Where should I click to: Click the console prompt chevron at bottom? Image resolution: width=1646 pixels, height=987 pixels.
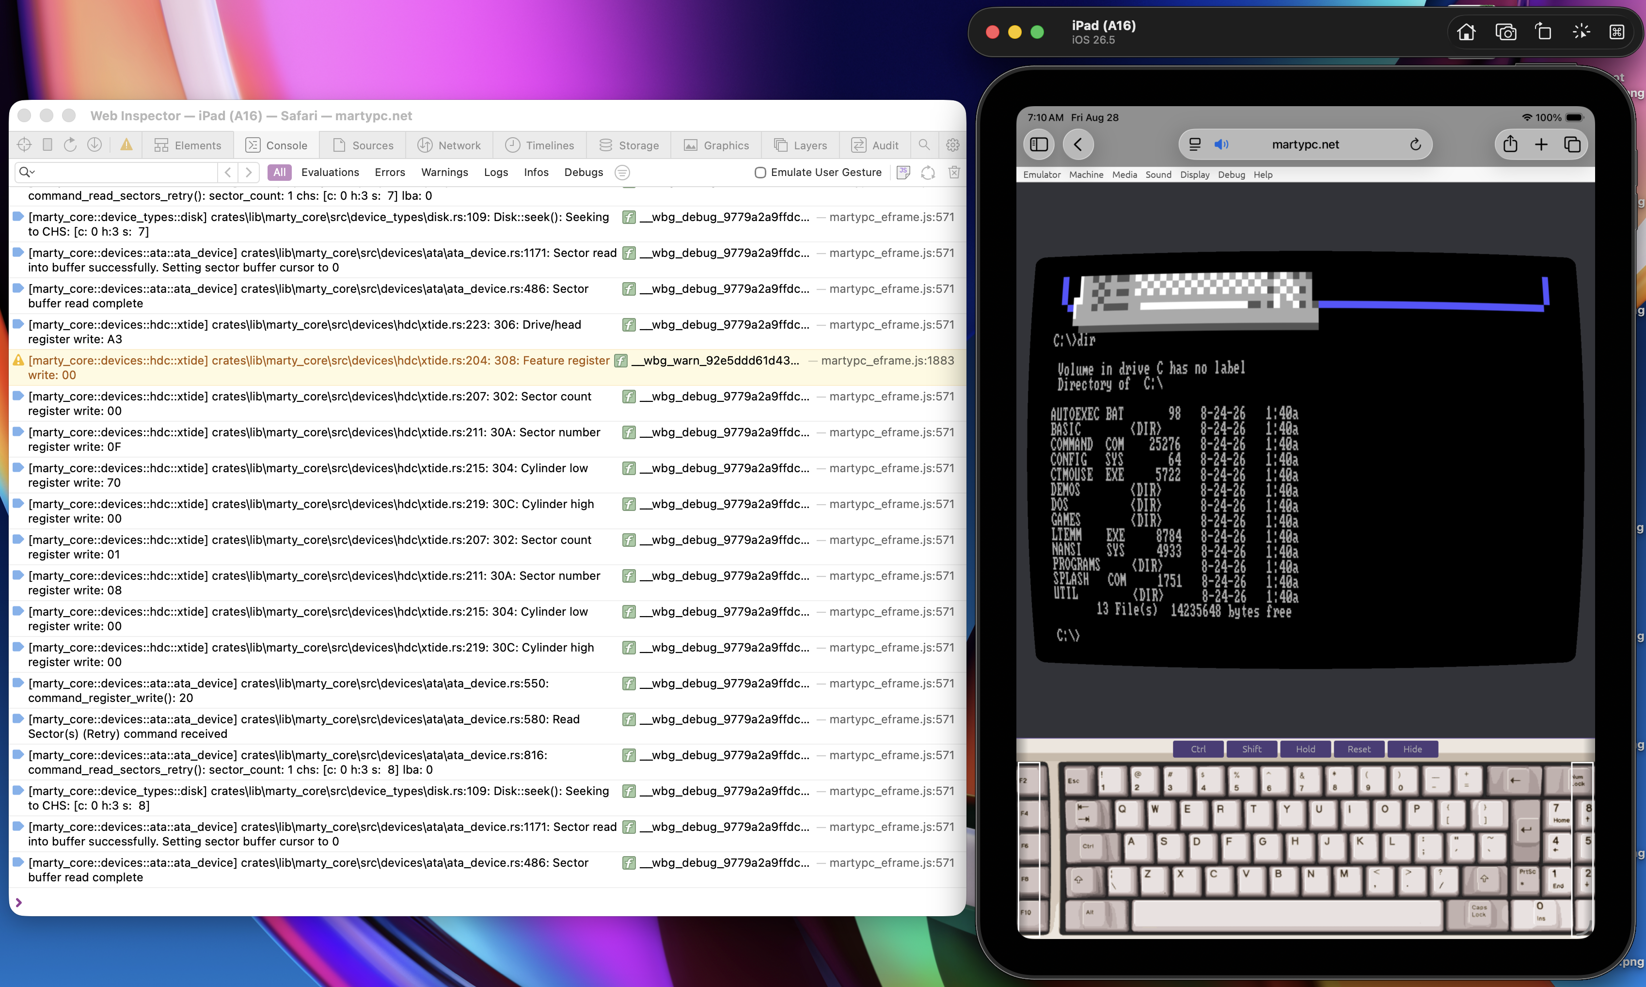click(x=18, y=903)
